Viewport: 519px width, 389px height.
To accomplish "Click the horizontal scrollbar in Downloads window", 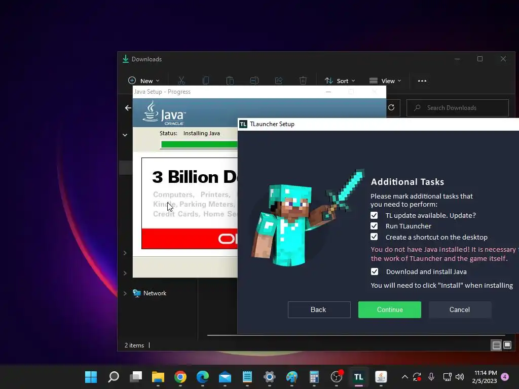I will [356, 335].
